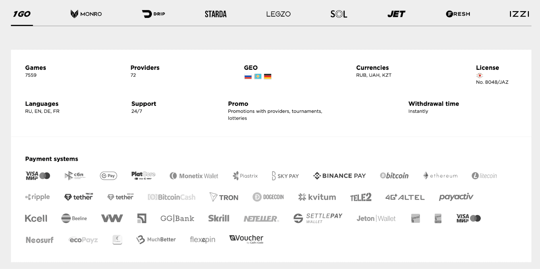Choose the Skrill payment logo
540x269 pixels.
tap(219, 218)
